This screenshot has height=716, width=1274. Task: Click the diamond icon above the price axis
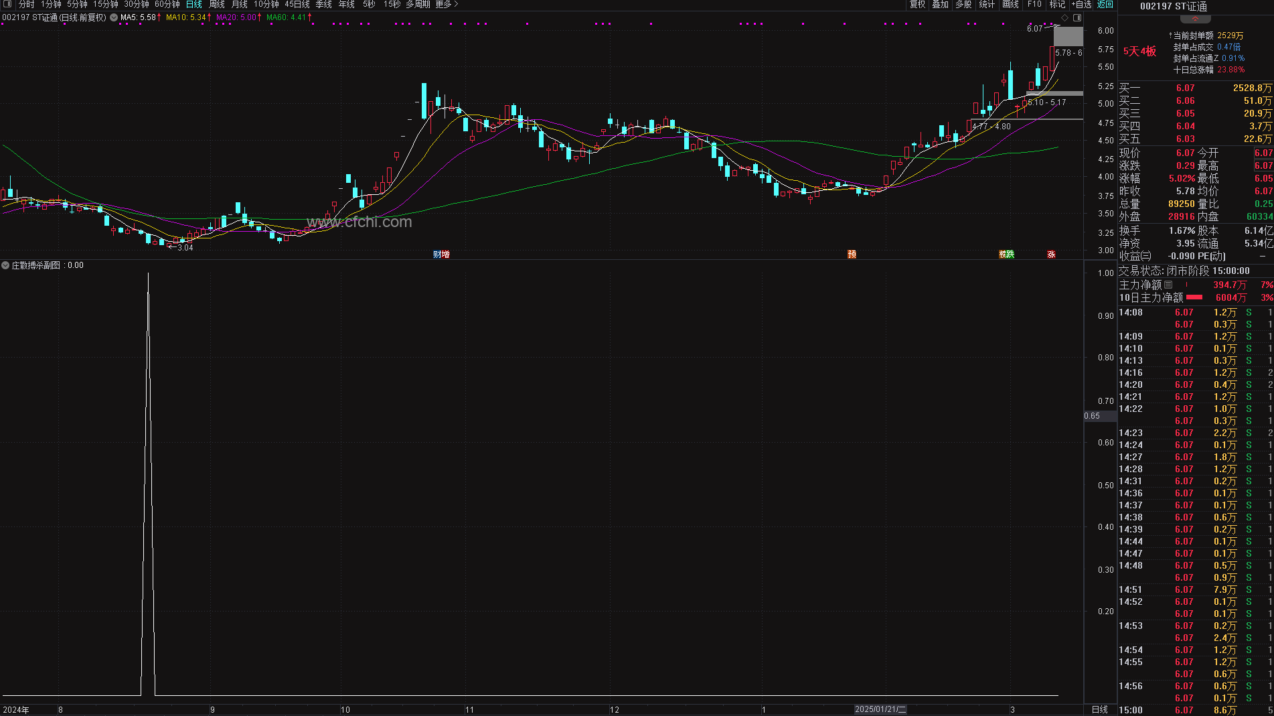click(1064, 17)
